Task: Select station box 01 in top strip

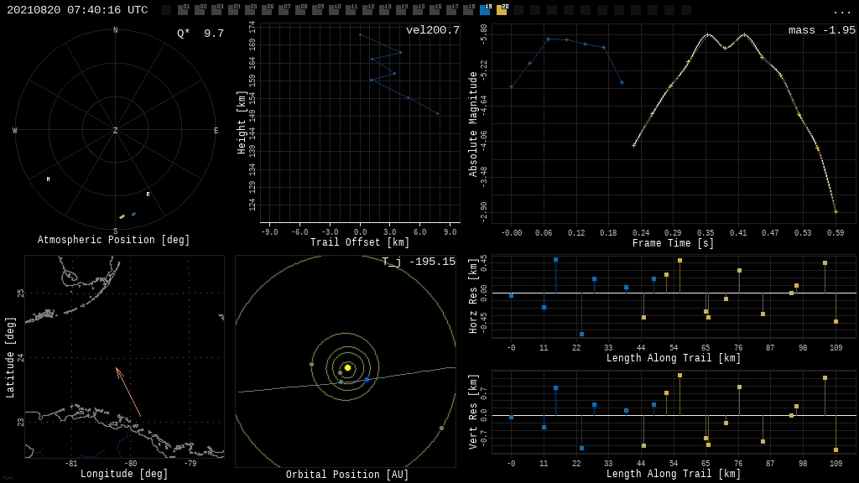Action: [183, 9]
